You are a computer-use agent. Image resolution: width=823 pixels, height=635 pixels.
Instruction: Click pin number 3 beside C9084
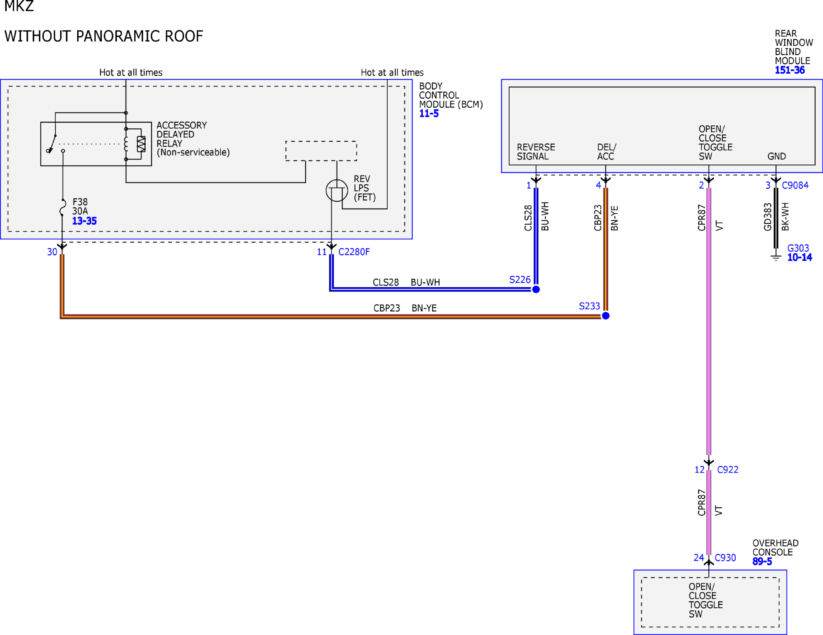(768, 186)
